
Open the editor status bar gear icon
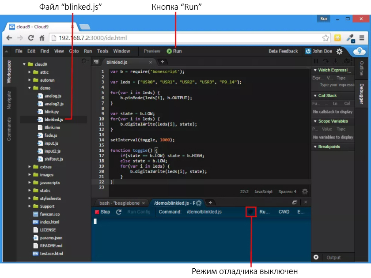[x=304, y=192]
